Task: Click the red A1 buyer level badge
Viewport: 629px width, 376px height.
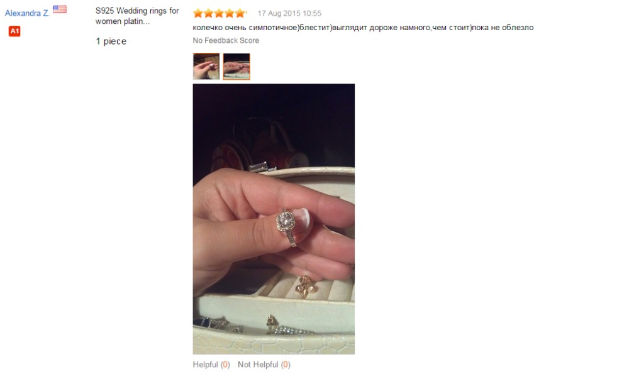Action: tap(14, 31)
